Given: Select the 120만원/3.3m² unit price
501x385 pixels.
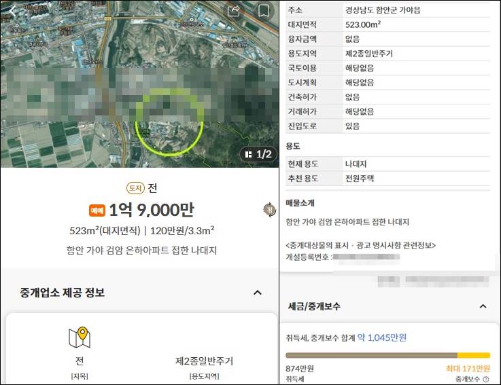Looking at the screenshot, I should coord(182,230).
